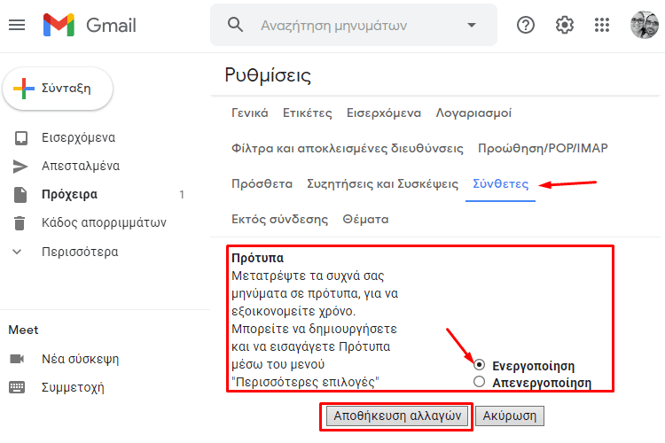Viewport: 665px width, 443px height.
Task: Click the Gmail logo
Action: 90,25
